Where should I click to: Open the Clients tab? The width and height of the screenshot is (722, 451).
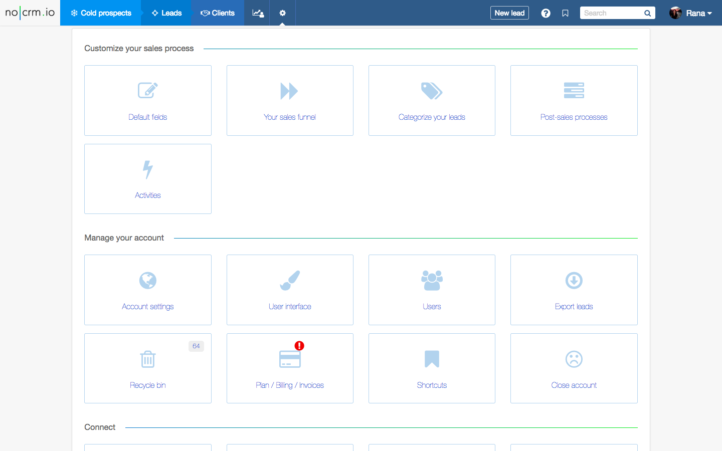pyautogui.click(x=218, y=13)
